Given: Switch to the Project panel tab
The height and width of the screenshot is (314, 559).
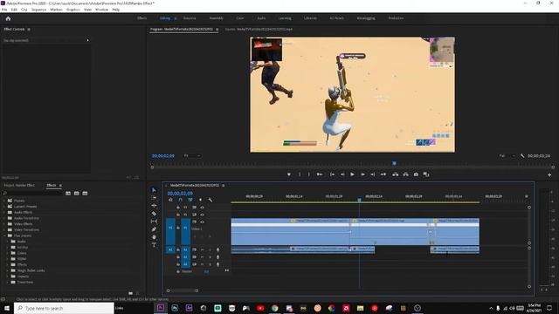Looking at the screenshot, I should click(x=19, y=186).
